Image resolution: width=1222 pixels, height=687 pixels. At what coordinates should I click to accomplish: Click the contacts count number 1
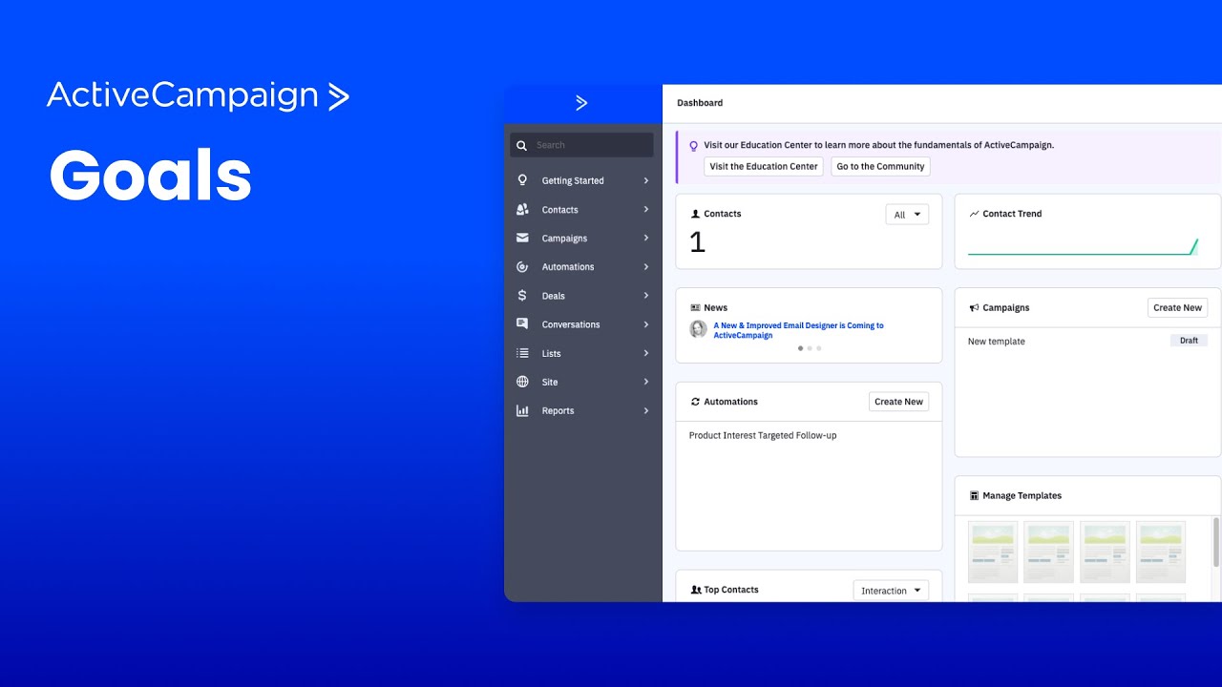tap(698, 242)
